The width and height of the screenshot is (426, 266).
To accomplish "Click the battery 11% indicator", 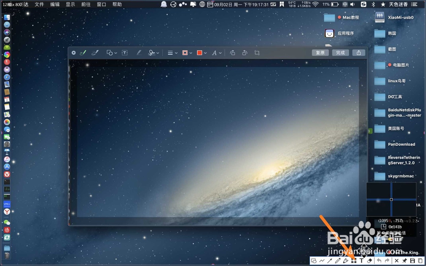I will pyautogui.click(x=331, y=4).
